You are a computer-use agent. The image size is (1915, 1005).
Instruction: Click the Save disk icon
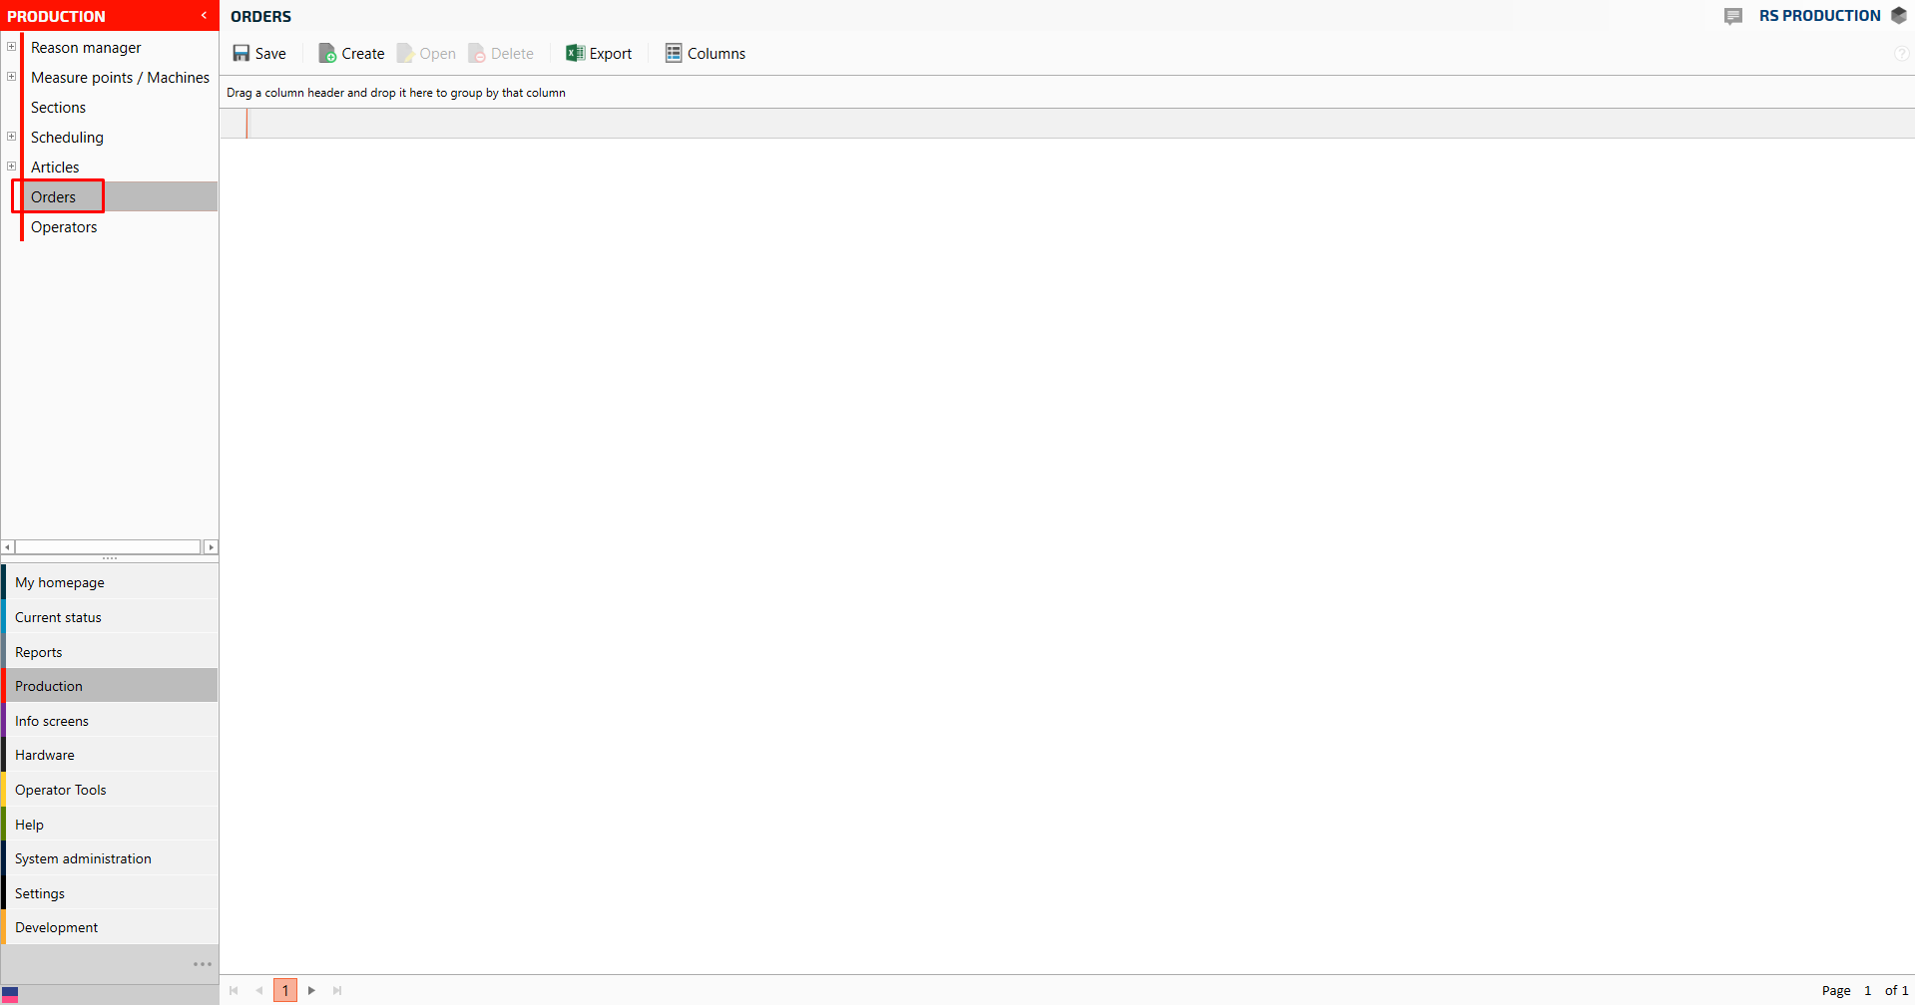241,54
